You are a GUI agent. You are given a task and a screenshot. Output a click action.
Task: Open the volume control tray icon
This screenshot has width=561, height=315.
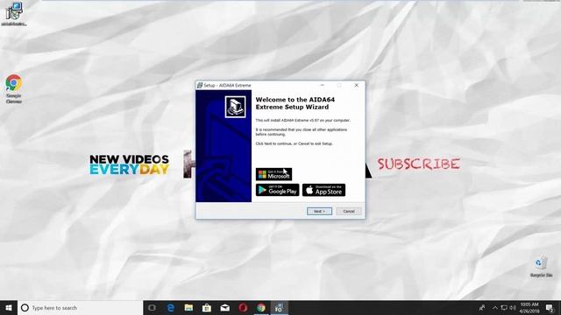point(513,307)
